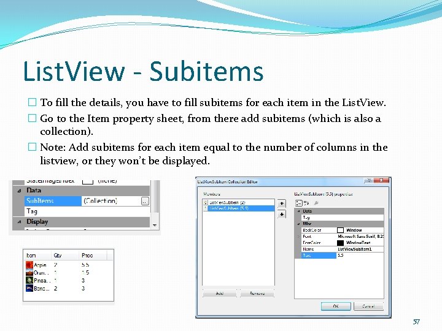Click the Apple item image

(29, 265)
